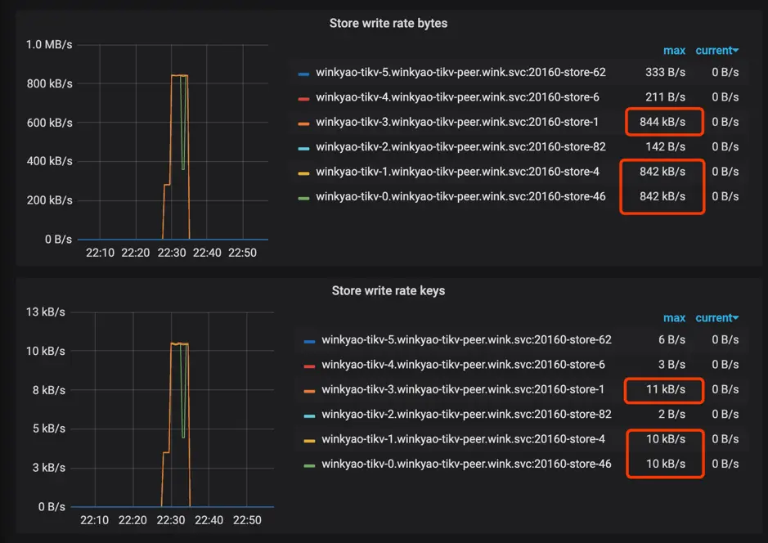Sort keys panel legend by current column

click(x=716, y=318)
